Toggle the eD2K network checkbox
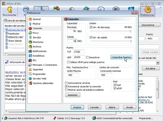Image resolution: width=164 pixels, height=122 pixels. [x=115, y=88]
